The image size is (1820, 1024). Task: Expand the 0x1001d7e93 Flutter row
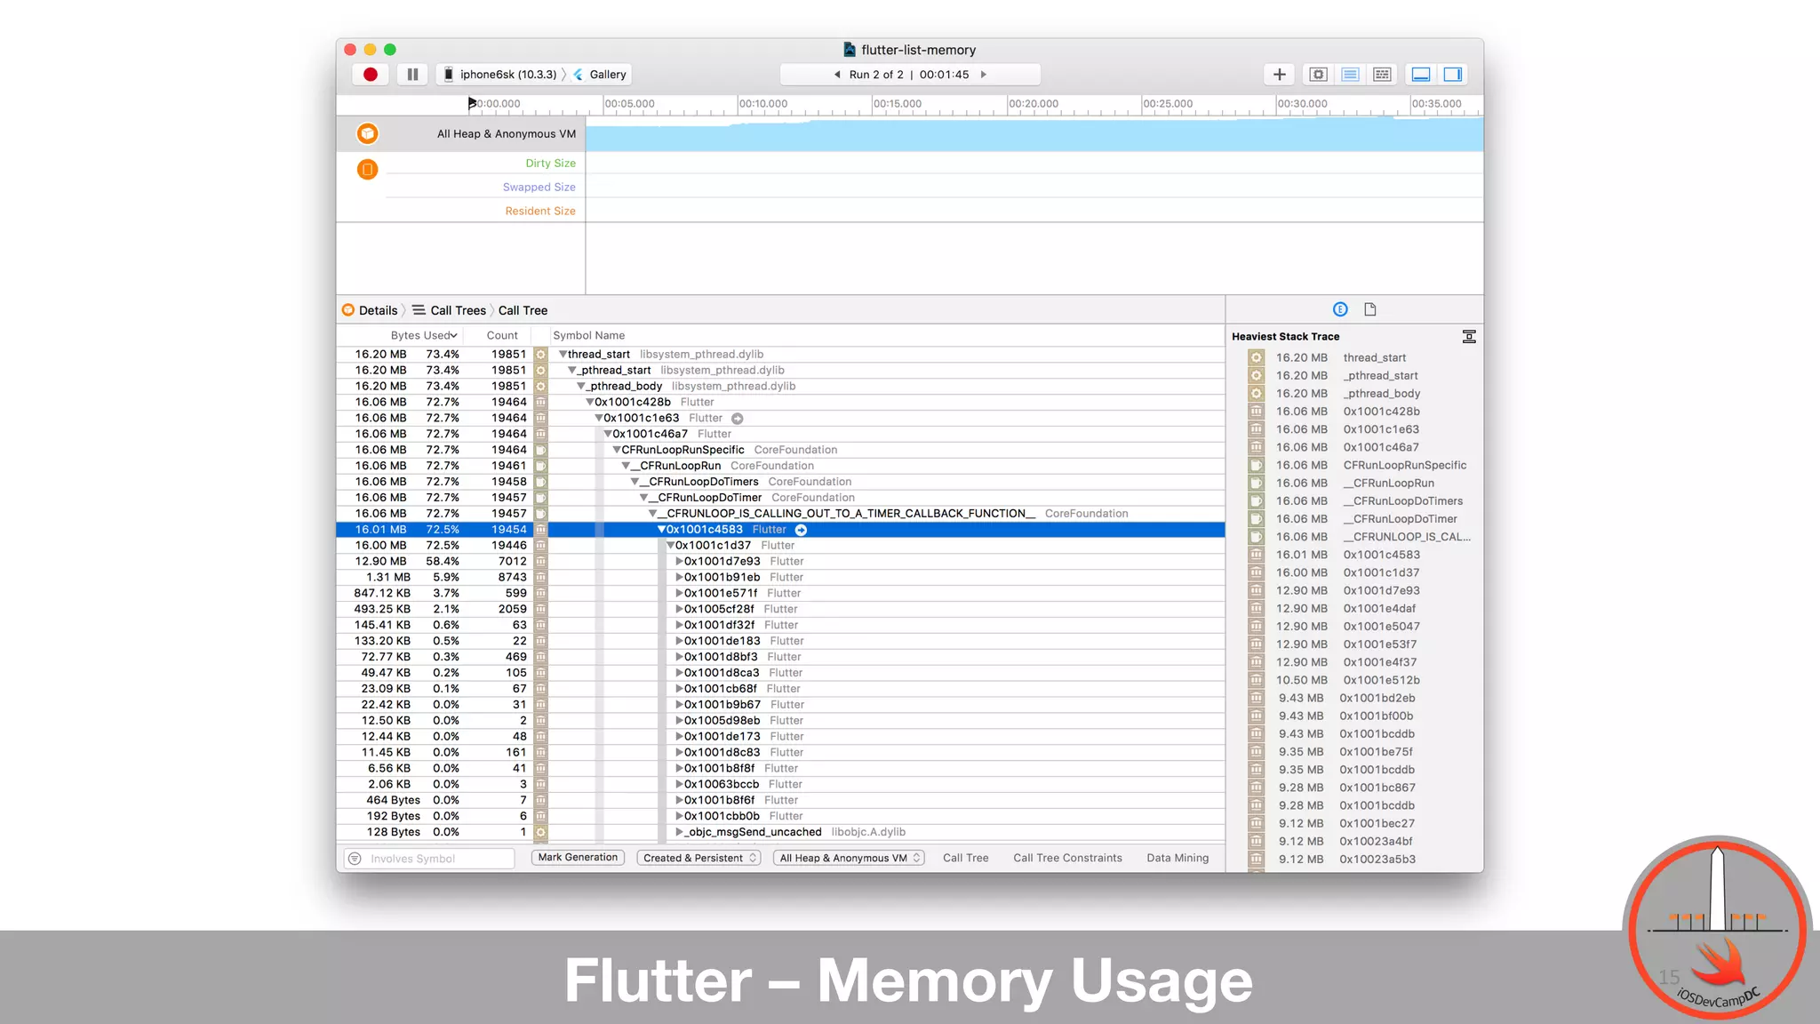coord(679,562)
